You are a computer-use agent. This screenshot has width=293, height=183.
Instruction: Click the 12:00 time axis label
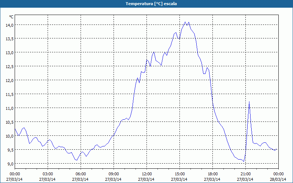(x=147, y=174)
